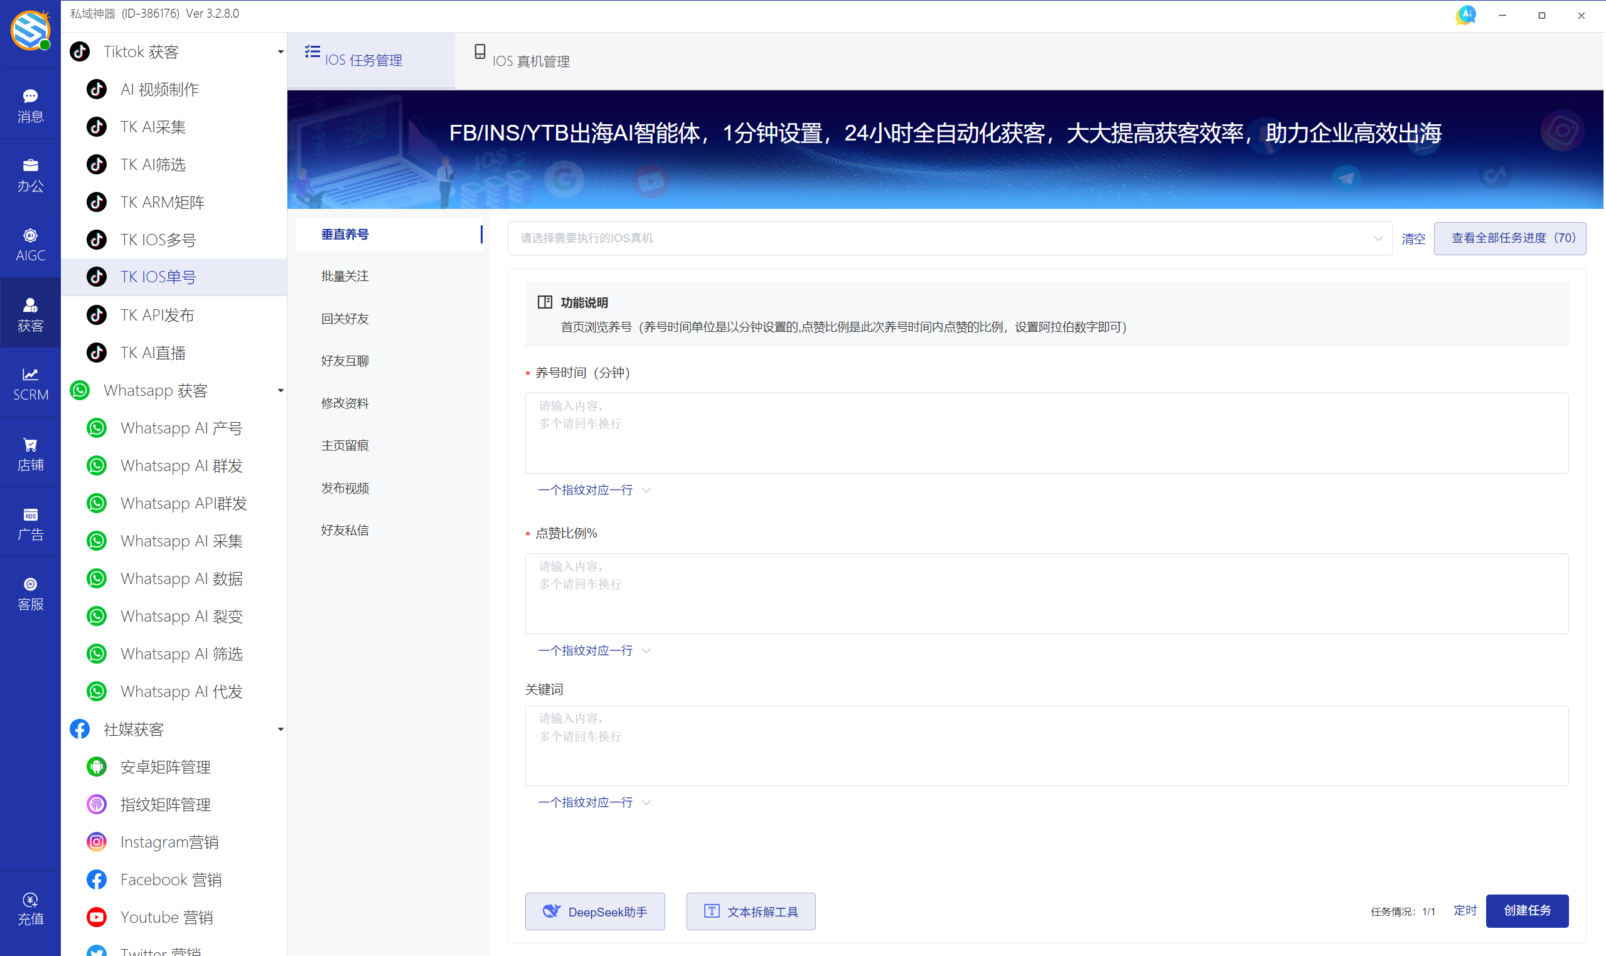Open Youtube 营销 via its icon
Viewport: 1606px width, 956px height.
pos(97,916)
